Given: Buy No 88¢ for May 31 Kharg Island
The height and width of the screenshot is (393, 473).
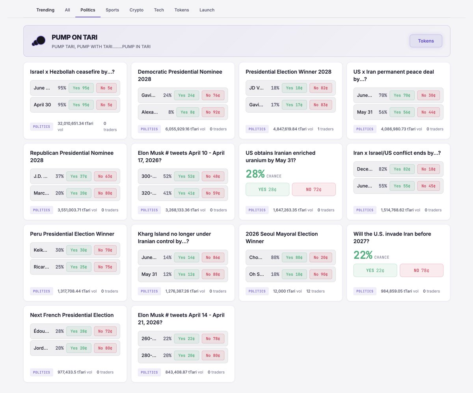Looking at the screenshot, I should (x=213, y=274).
